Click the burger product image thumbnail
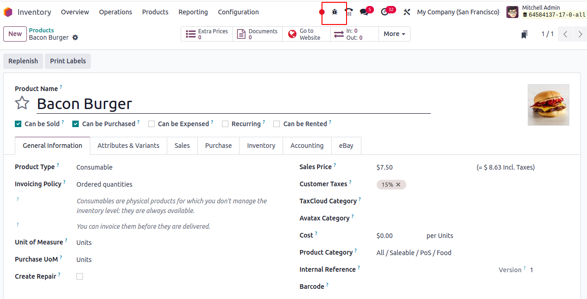587x299 pixels. 548,105
